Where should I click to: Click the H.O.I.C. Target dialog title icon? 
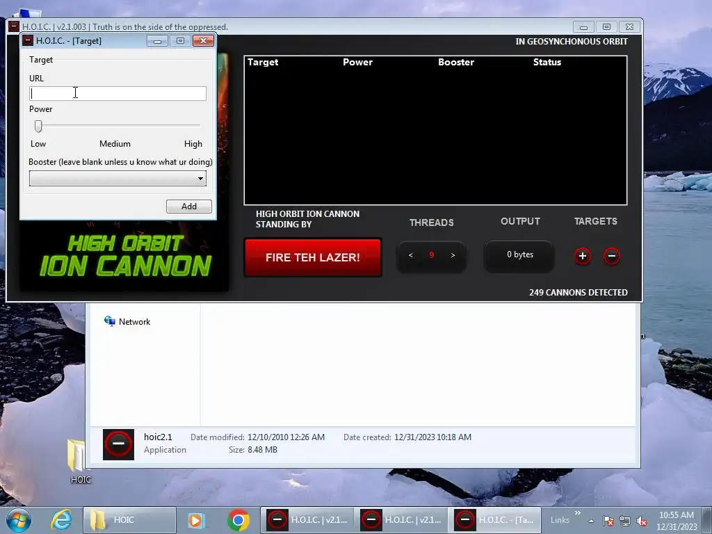click(x=28, y=40)
